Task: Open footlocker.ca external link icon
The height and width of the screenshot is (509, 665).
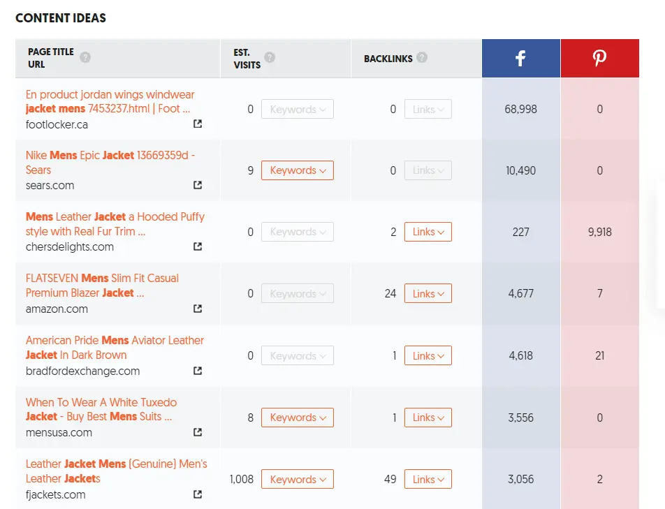Action: click(198, 124)
